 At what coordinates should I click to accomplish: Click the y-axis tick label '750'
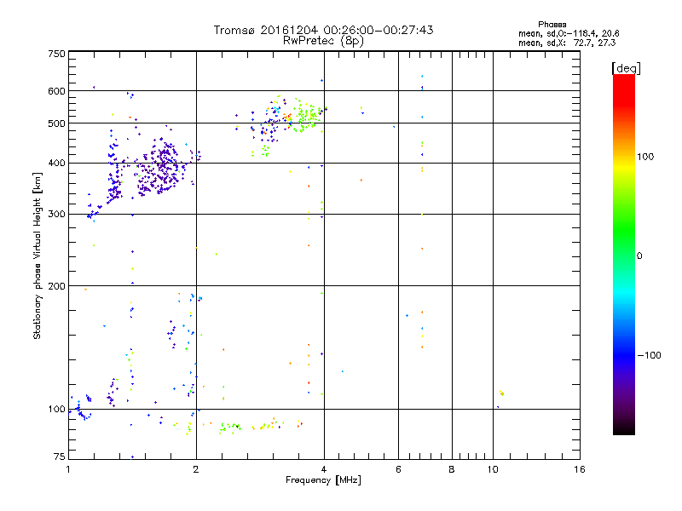56,54
